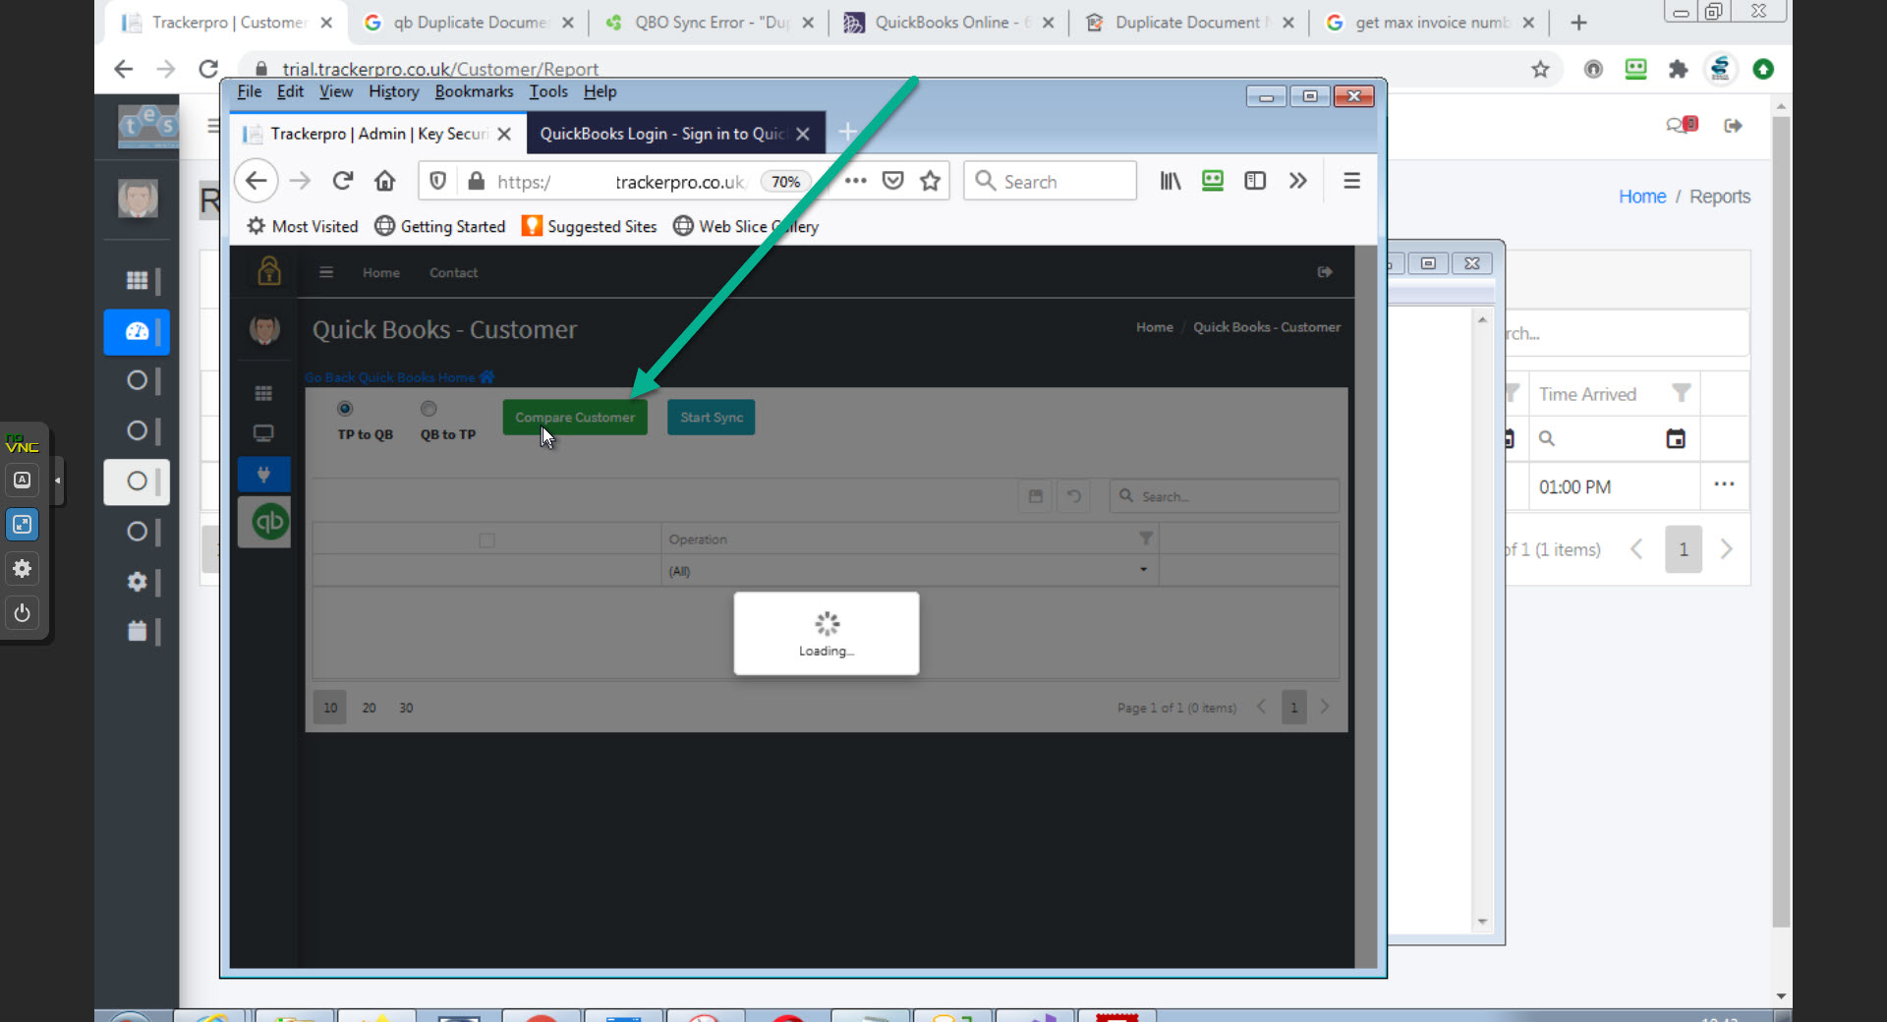This screenshot has width=1887, height=1022.
Task: Open a new Chrome tab with plus button
Action: pos(1578,22)
